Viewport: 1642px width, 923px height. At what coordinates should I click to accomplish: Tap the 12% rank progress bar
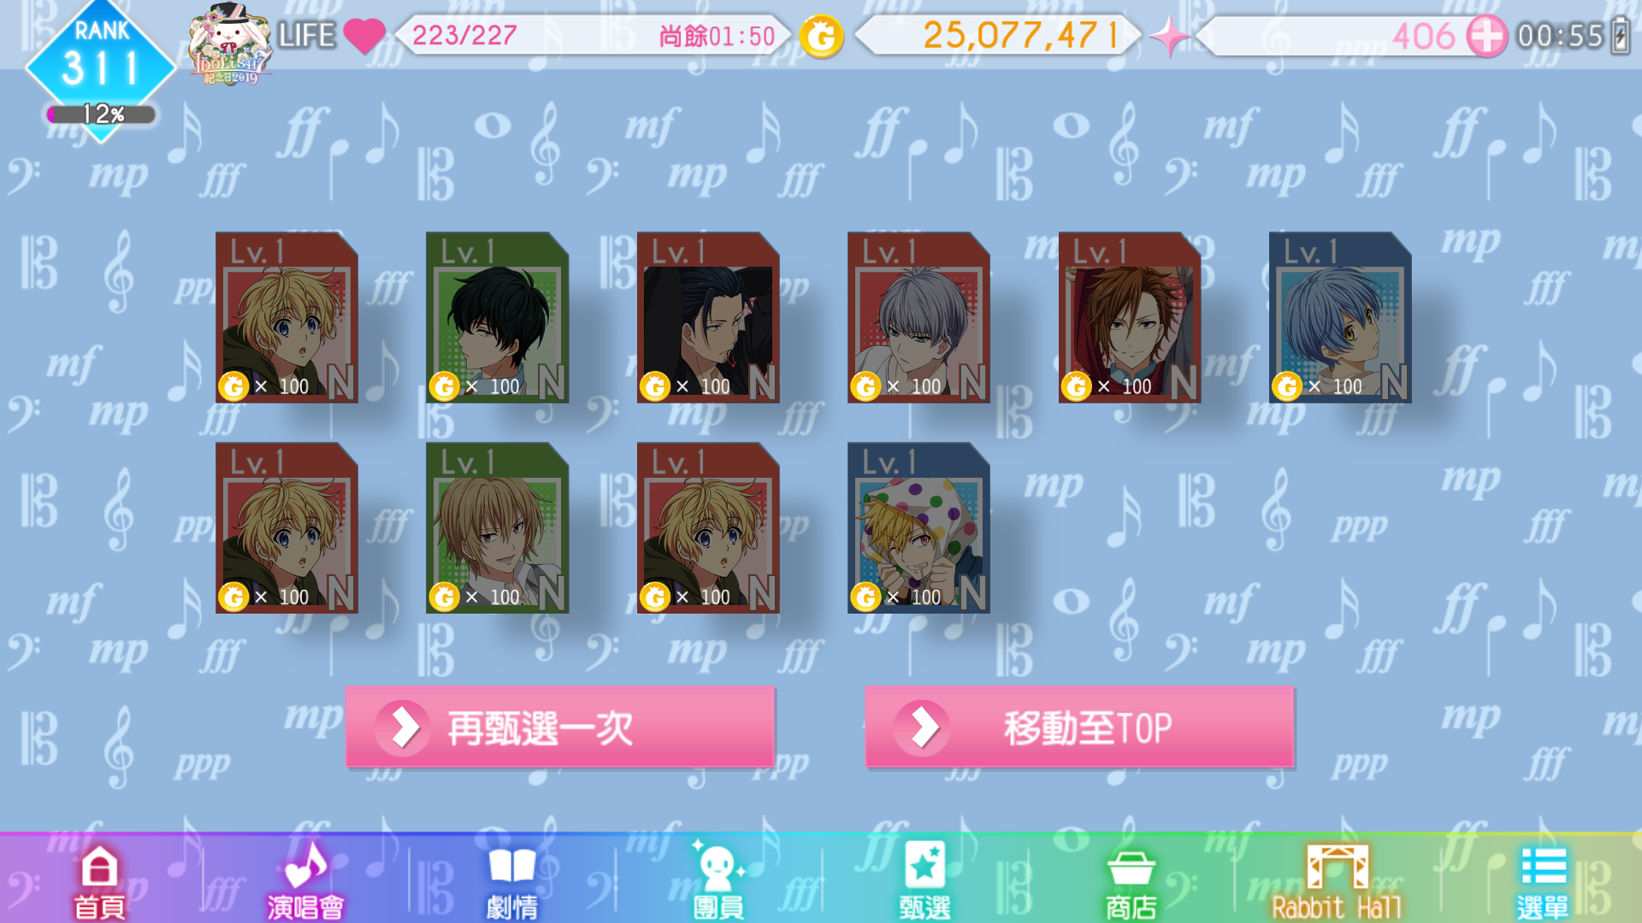coord(101,114)
